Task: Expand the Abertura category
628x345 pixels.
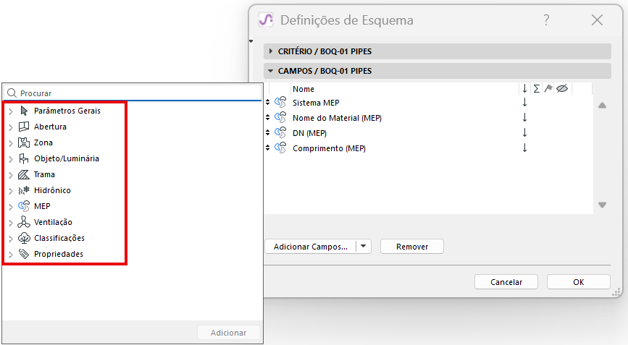Action: 11,127
